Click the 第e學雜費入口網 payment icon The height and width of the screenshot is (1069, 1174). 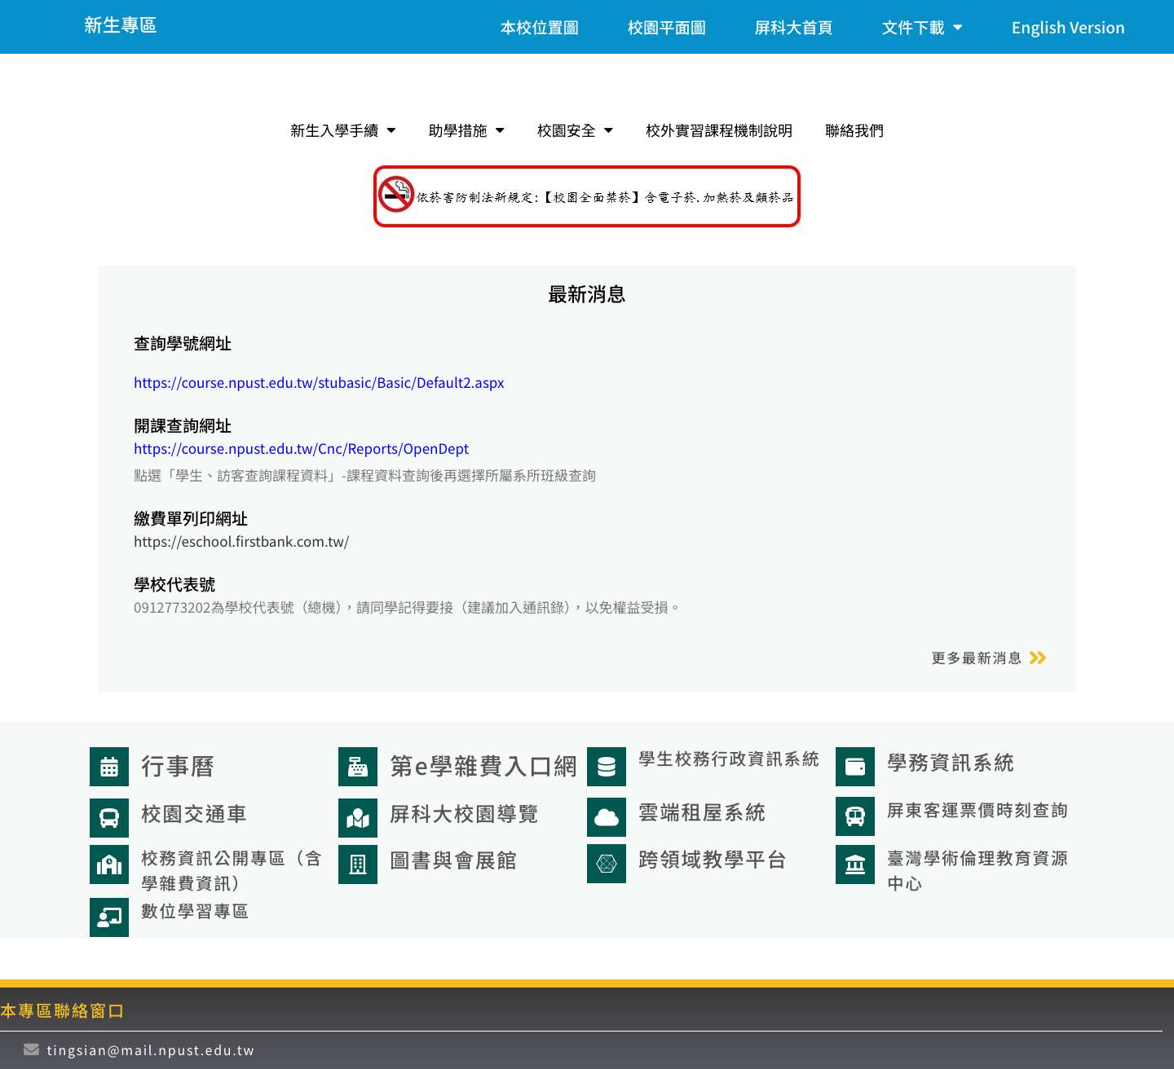pos(358,766)
